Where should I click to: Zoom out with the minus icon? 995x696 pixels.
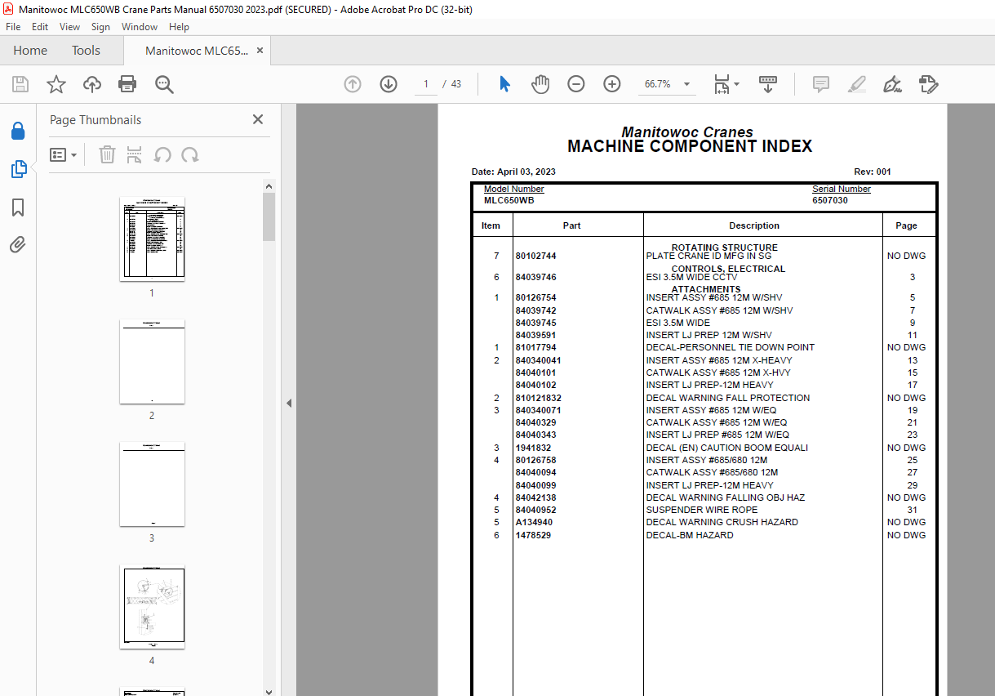click(x=576, y=84)
